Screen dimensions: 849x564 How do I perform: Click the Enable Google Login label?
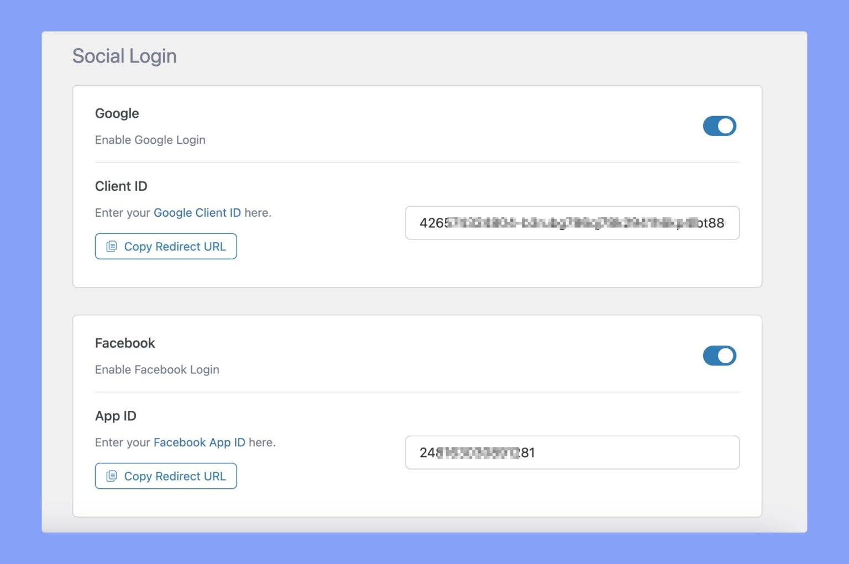tap(150, 139)
